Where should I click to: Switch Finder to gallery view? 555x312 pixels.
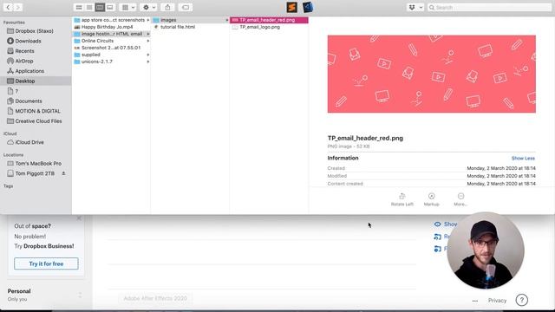110,7
